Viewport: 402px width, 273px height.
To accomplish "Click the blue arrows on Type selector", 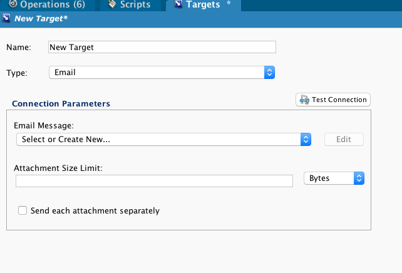I will [x=269, y=73].
